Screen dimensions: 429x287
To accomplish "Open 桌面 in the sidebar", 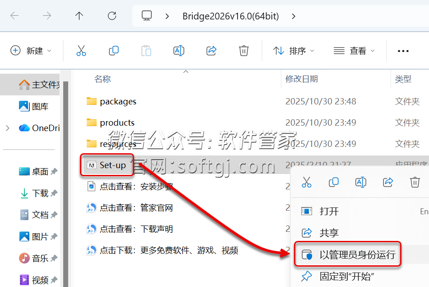I will [x=33, y=172].
